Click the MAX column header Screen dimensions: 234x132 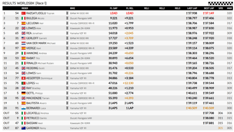[229, 8]
